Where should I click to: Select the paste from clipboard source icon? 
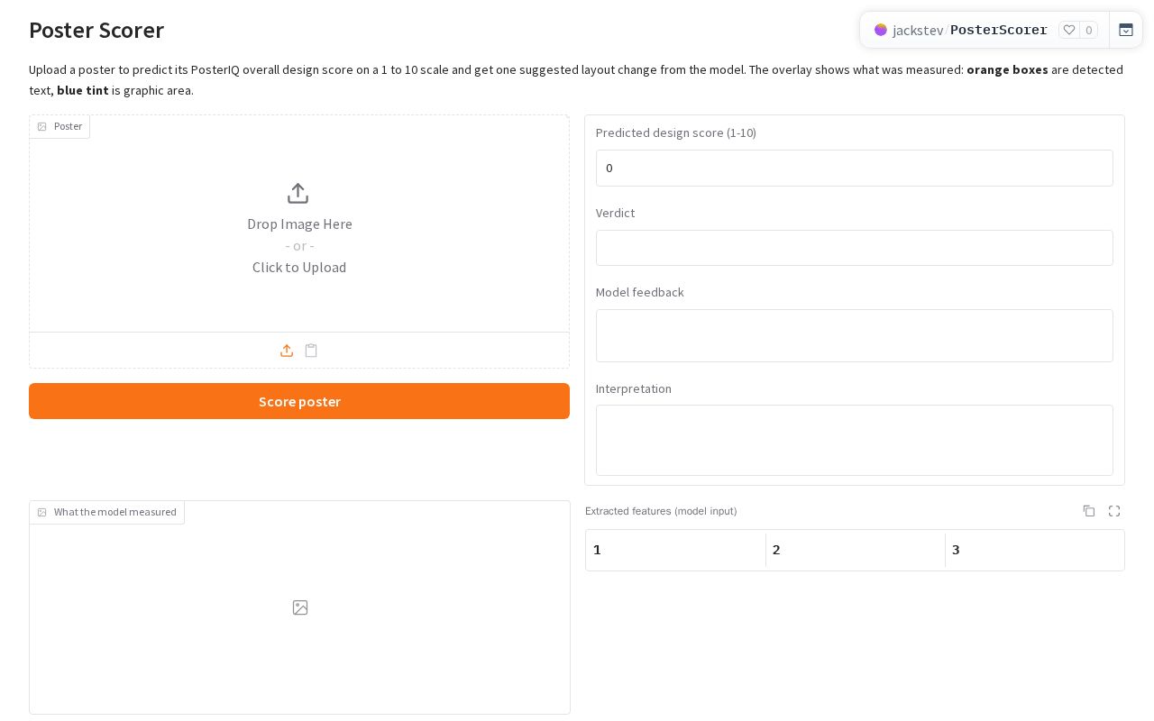click(x=311, y=351)
